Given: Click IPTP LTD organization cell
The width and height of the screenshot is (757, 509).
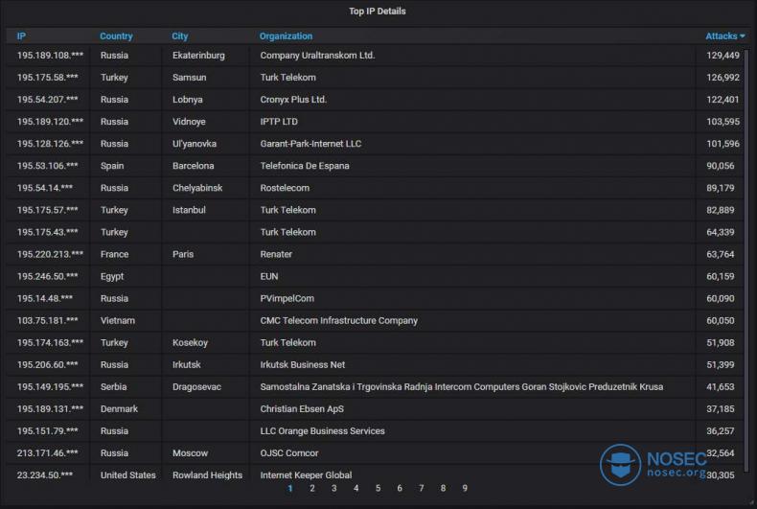Looking at the screenshot, I should 279,122.
